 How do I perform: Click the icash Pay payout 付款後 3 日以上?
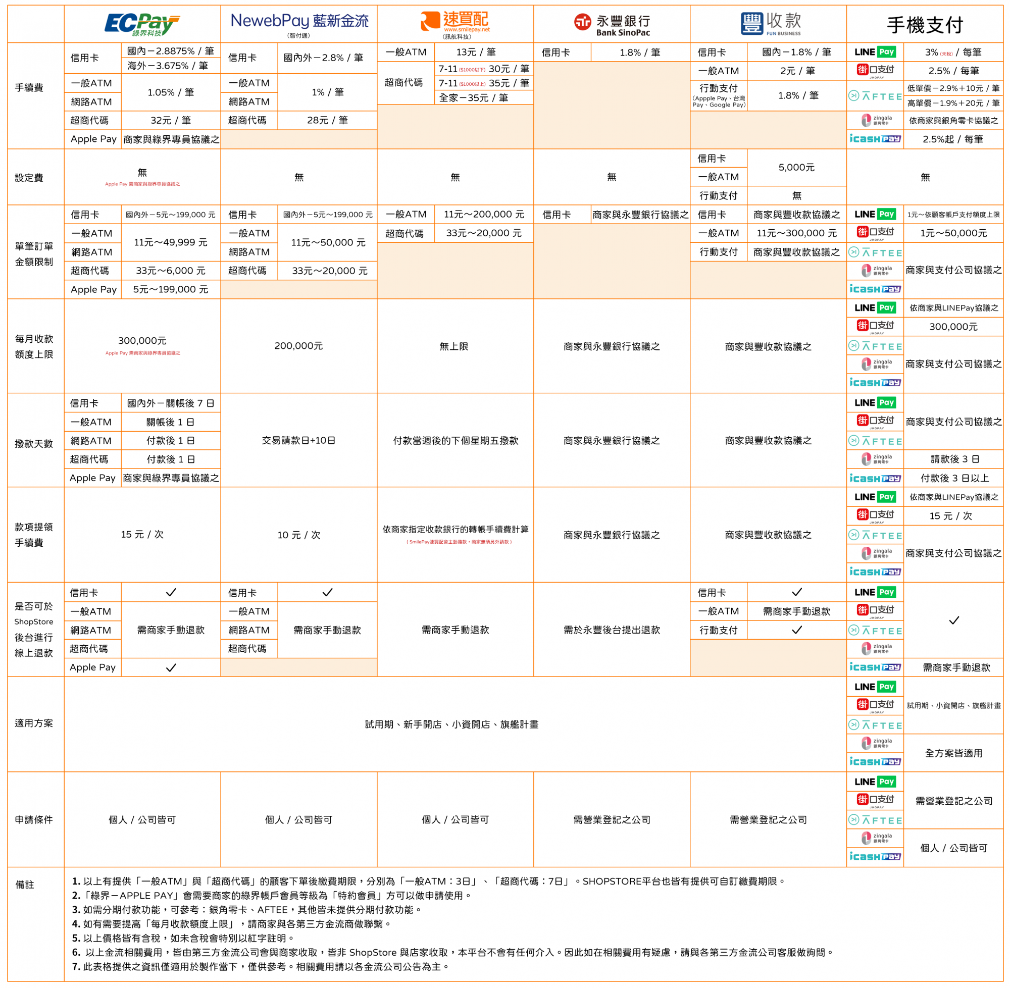(x=955, y=478)
